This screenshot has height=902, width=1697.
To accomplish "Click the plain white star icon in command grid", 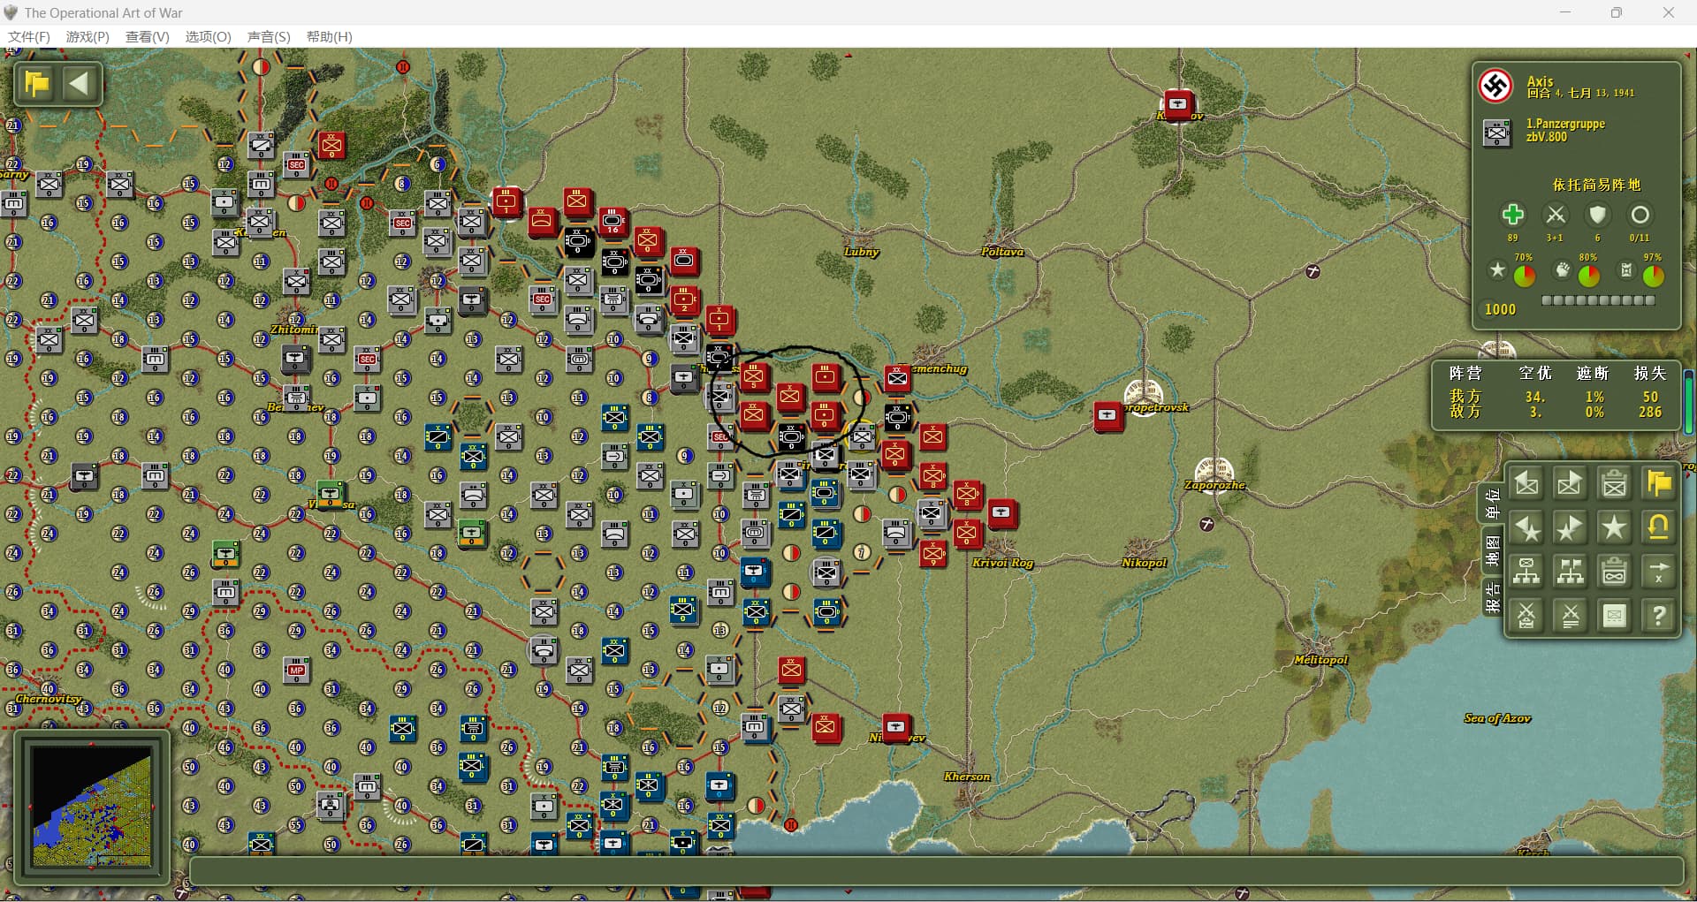I will (x=1615, y=527).
